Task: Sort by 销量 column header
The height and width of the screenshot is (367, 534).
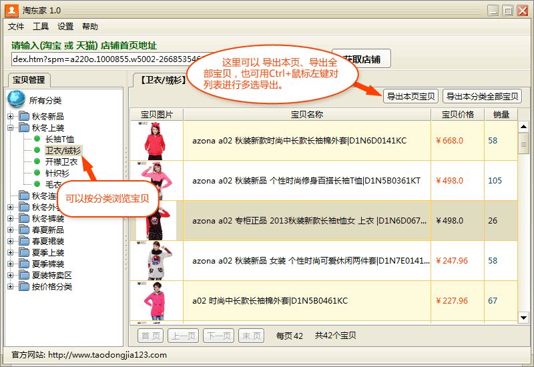Action: coord(501,115)
